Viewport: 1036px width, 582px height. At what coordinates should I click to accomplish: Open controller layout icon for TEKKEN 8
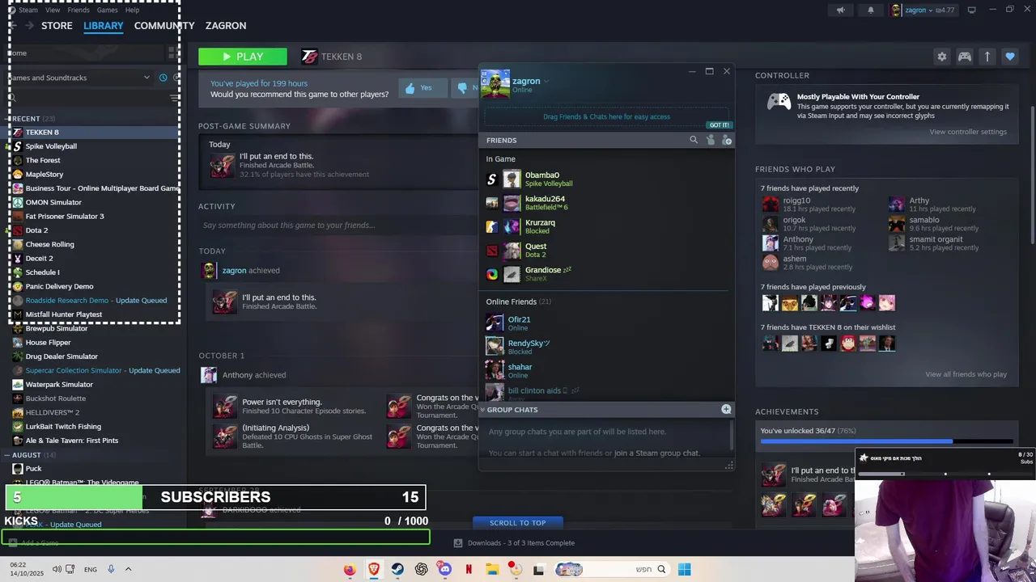point(965,57)
